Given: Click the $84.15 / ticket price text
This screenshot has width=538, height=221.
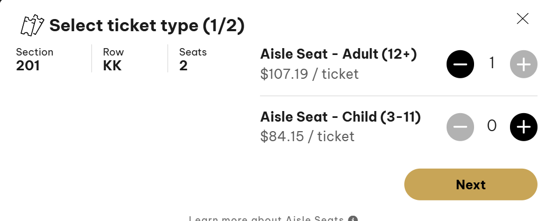Looking at the screenshot, I should (307, 136).
